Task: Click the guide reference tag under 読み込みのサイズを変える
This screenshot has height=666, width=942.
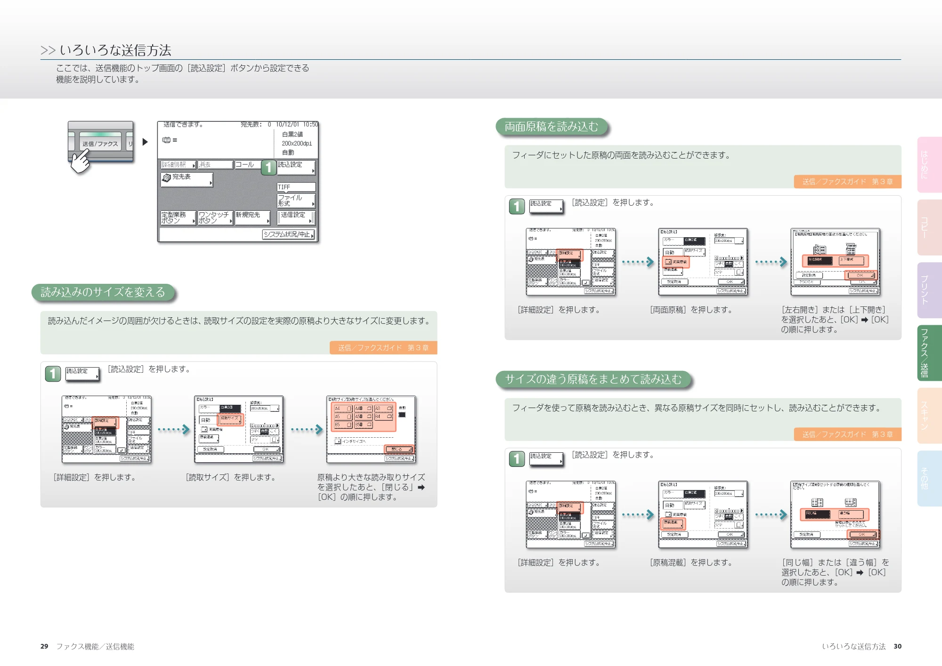Action: [383, 348]
